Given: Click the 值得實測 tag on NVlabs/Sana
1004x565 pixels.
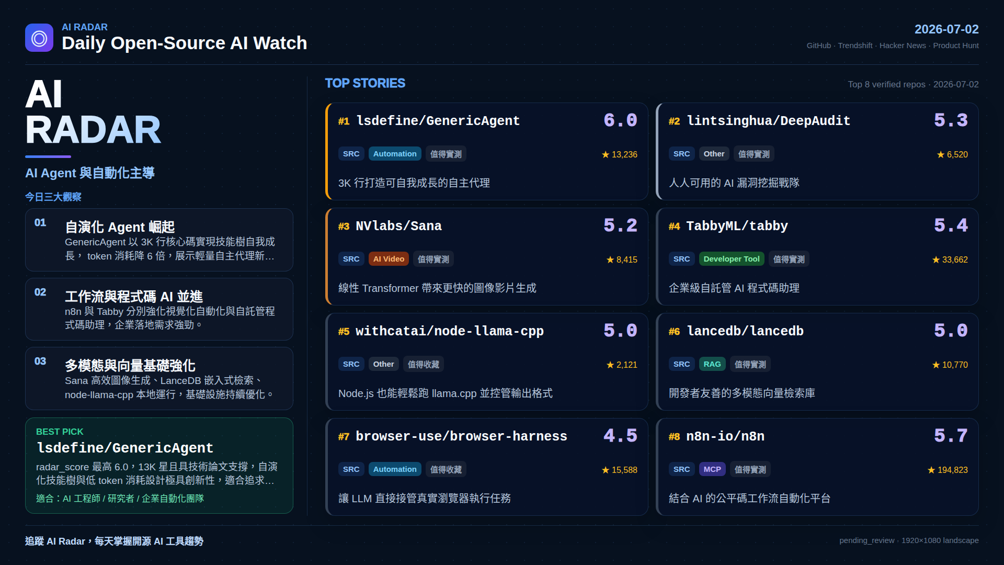Looking at the screenshot, I should pos(433,259).
